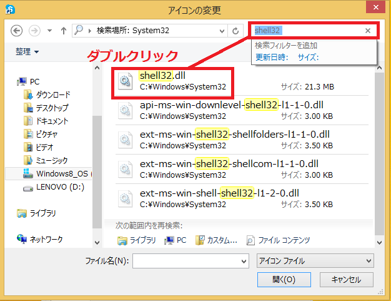The height and width of the screenshot is (301, 391).
Task: Expand the address bar history dropdown
Action: [x=222, y=31]
